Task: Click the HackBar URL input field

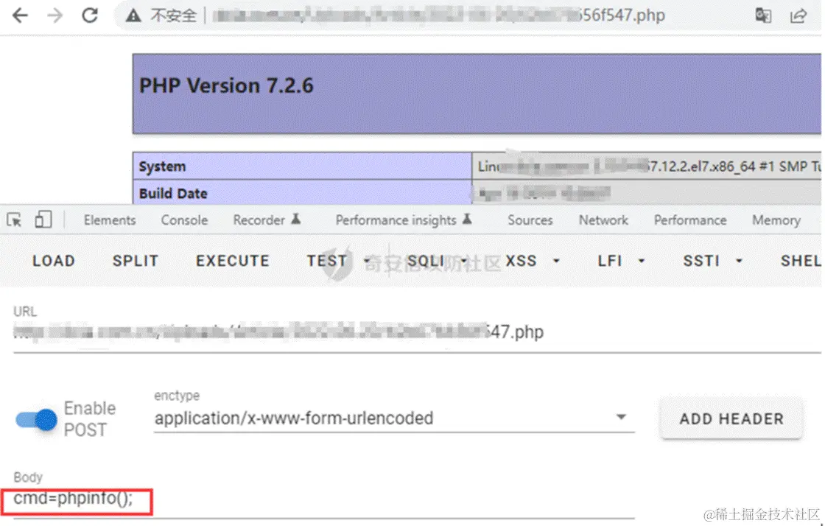Action: [x=417, y=332]
